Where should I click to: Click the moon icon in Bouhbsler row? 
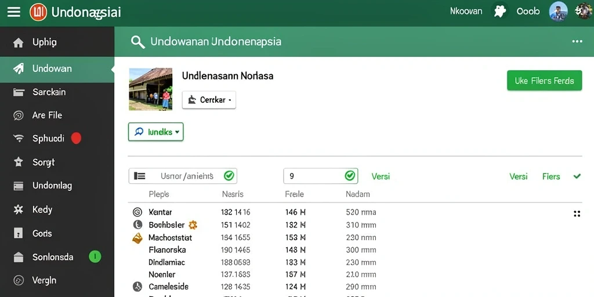137,224
